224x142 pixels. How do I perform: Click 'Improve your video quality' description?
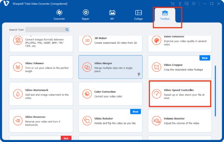[185, 43]
